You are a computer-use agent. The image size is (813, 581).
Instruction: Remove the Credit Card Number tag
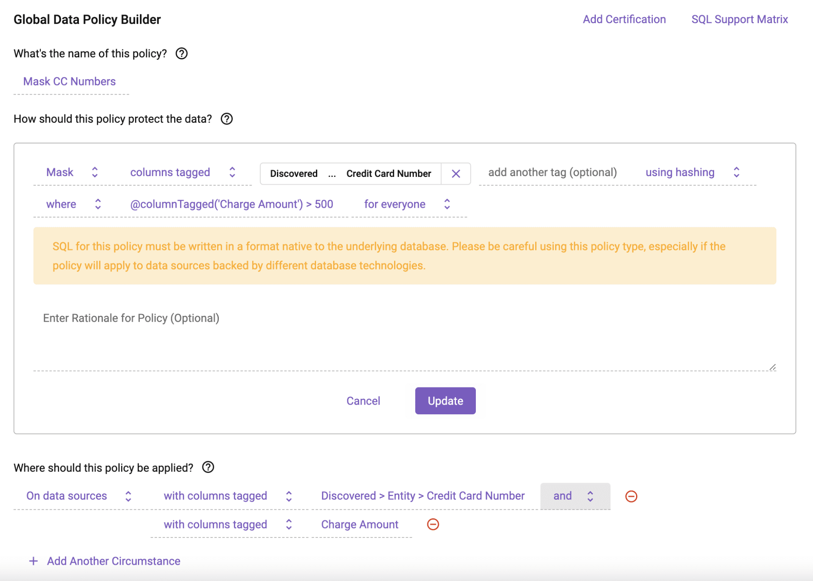[456, 173]
